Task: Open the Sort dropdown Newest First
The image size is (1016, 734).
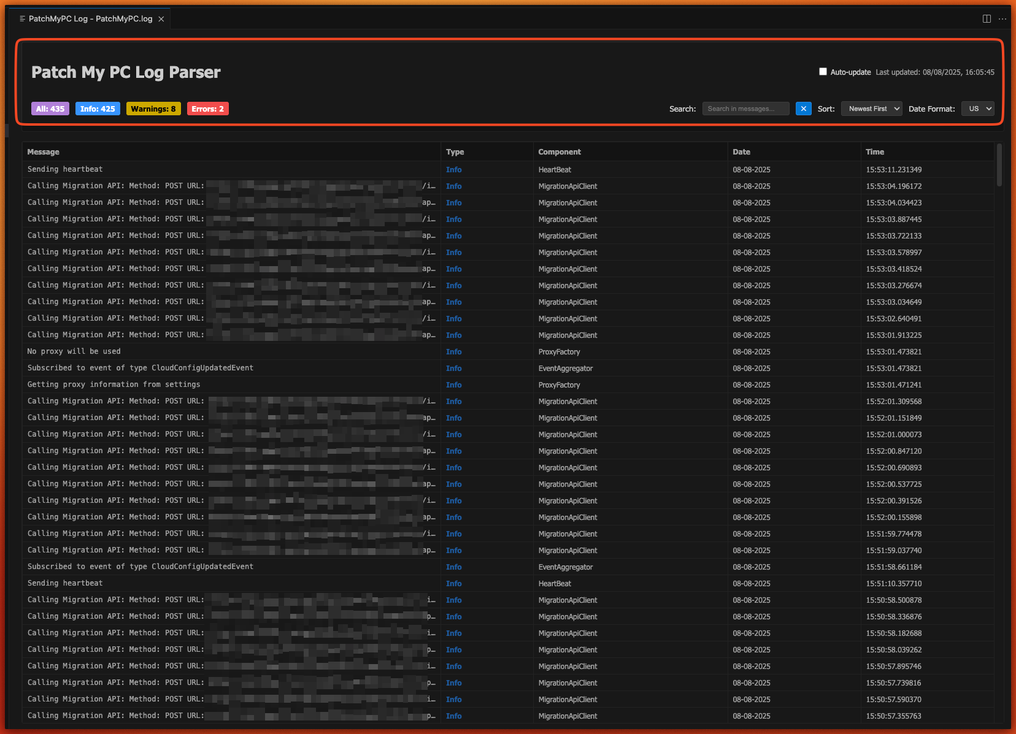Action: pos(871,109)
